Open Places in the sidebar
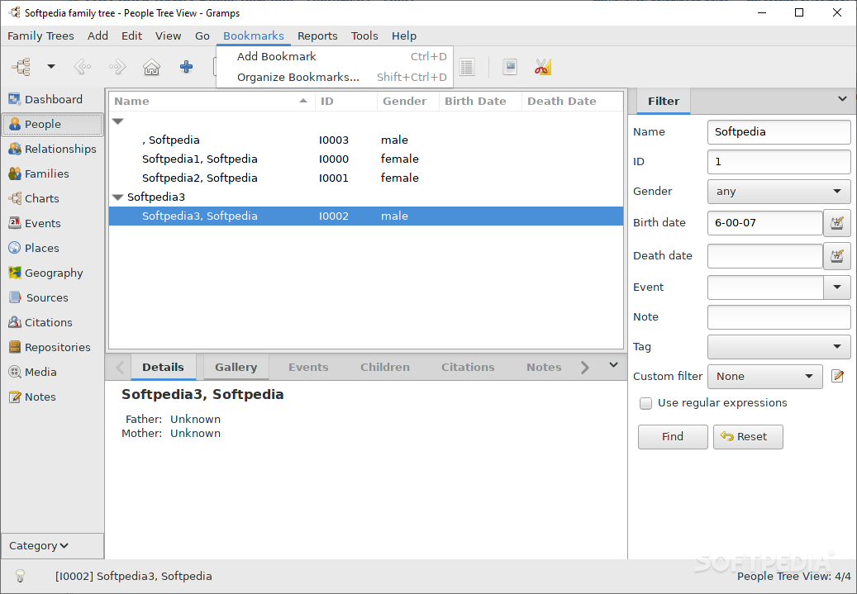The image size is (857, 594). coord(52,248)
